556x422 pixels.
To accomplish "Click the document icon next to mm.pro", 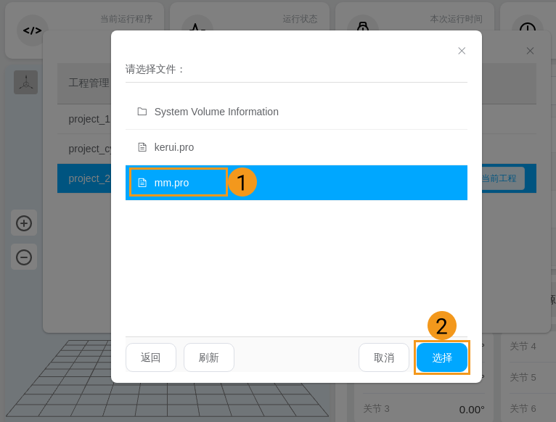I will click(142, 183).
